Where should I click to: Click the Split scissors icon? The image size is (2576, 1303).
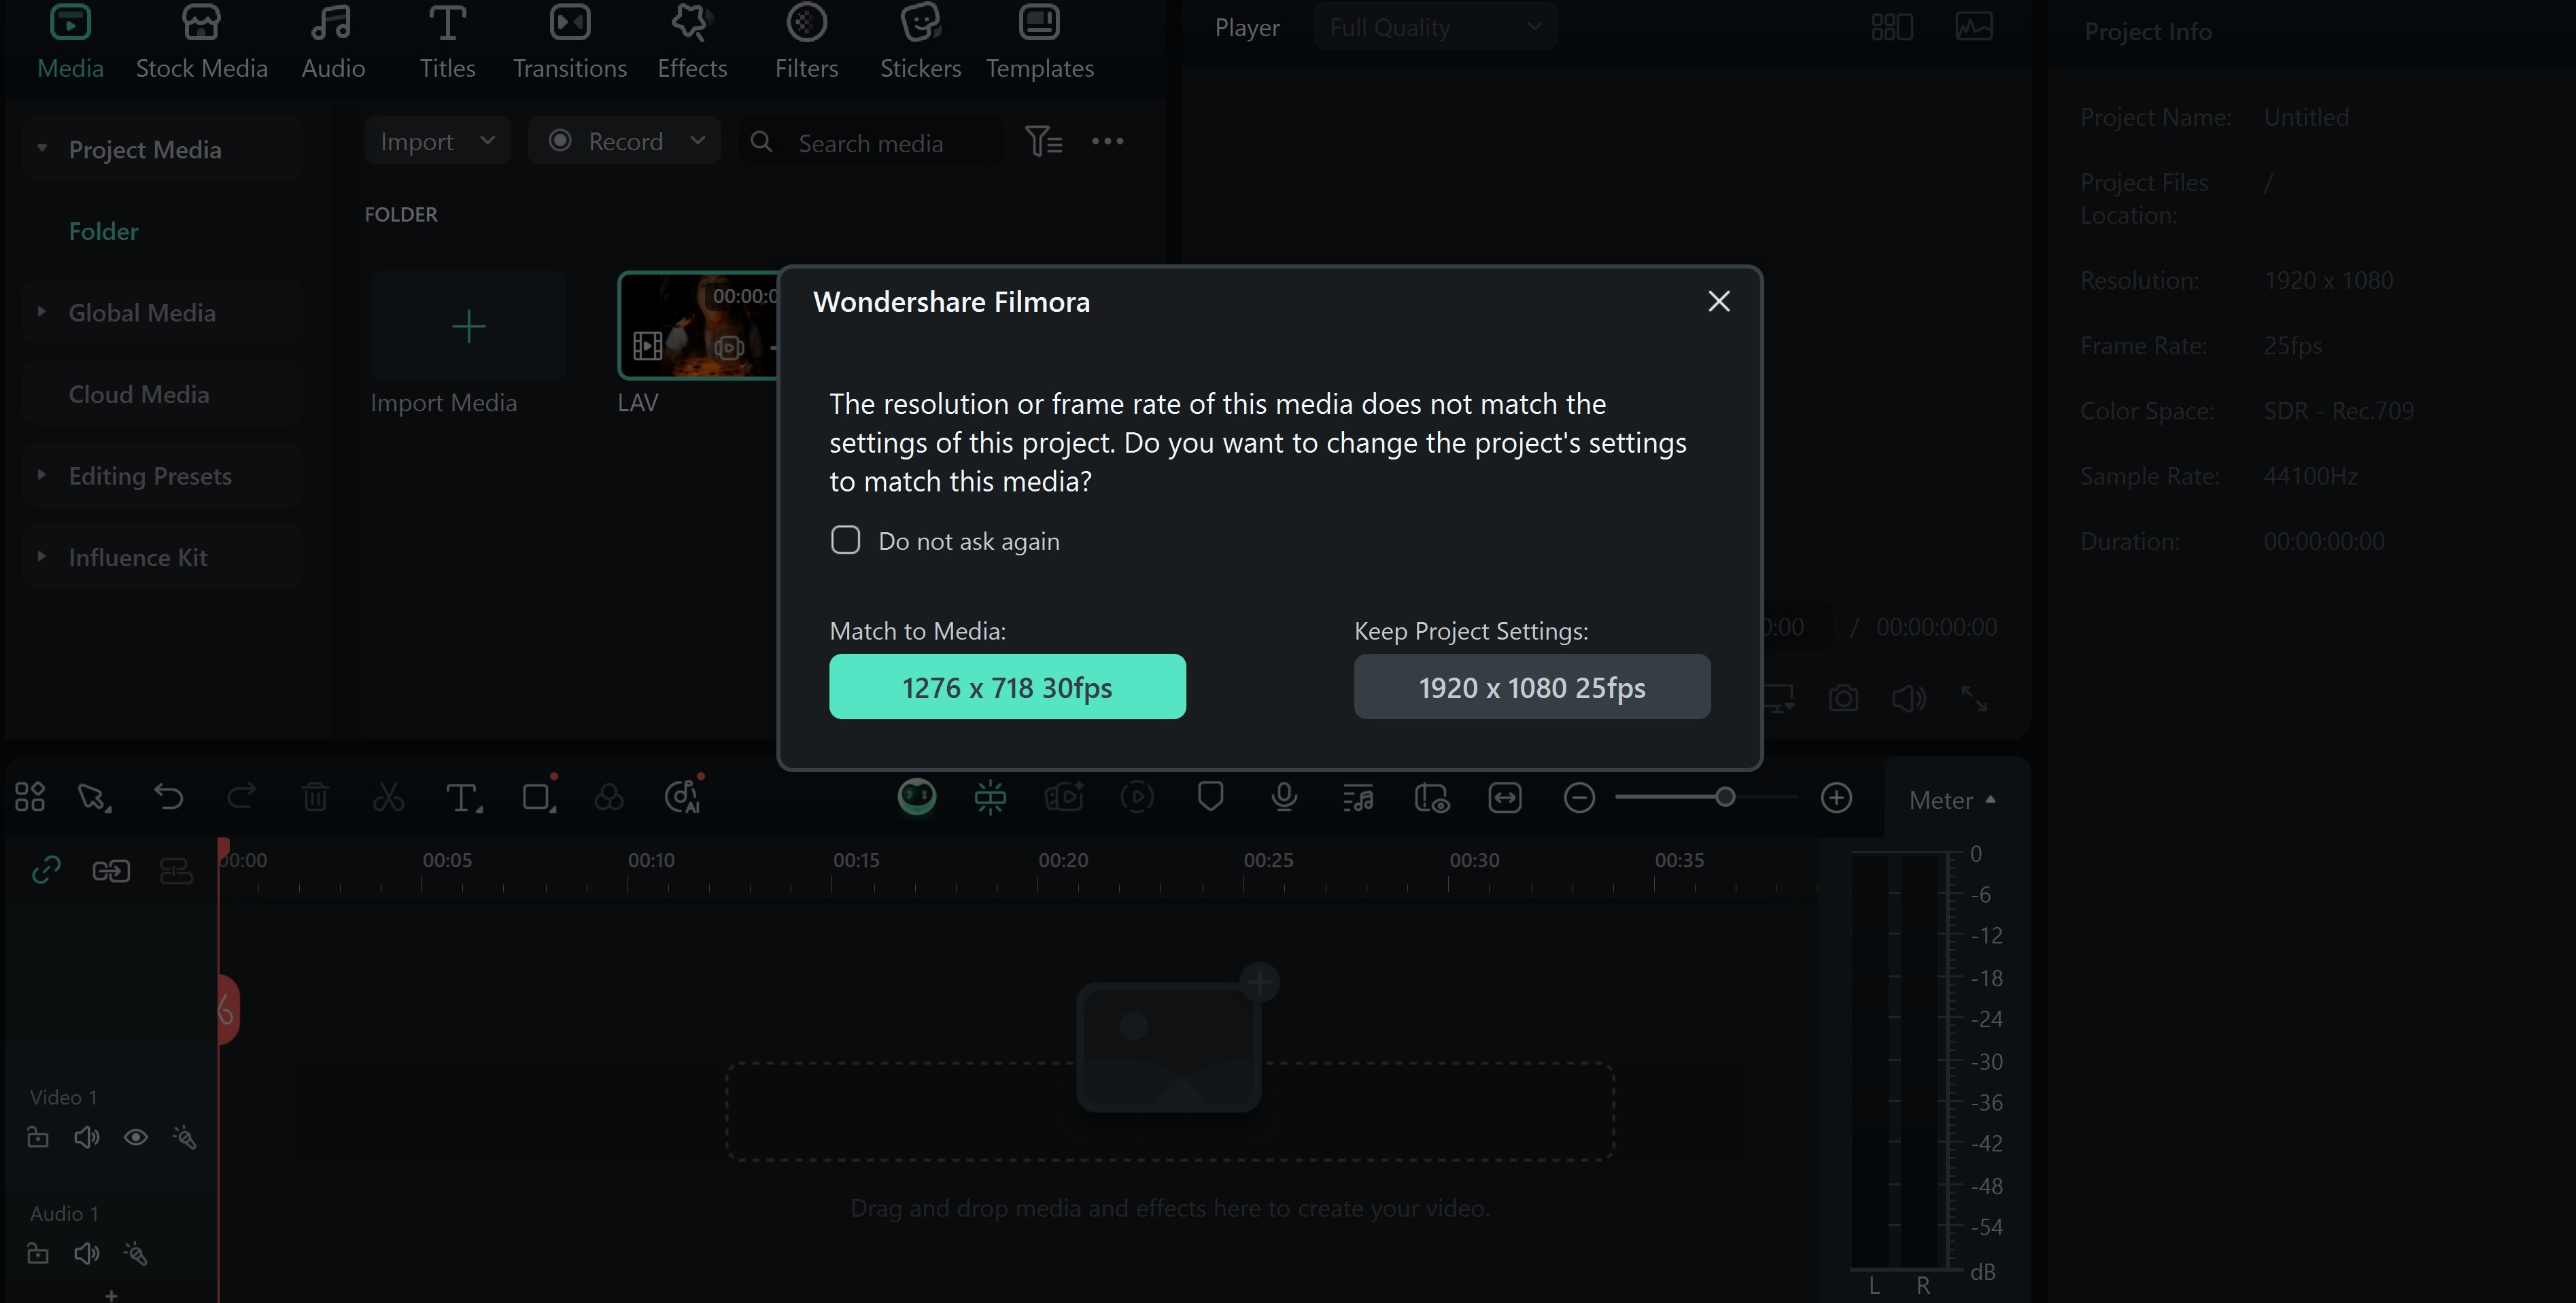388,797
